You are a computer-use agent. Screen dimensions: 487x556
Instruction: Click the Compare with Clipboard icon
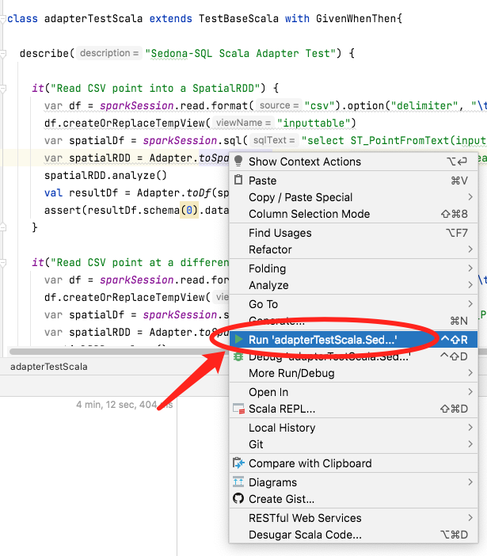tap(238, 463)
